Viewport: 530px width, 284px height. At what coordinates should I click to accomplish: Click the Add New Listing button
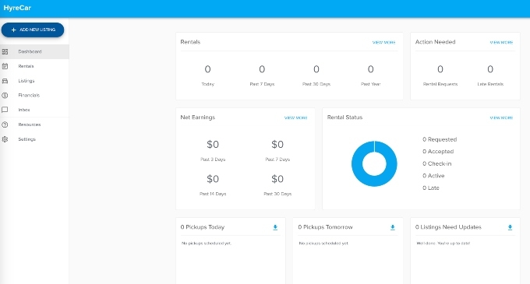(33, 30)
